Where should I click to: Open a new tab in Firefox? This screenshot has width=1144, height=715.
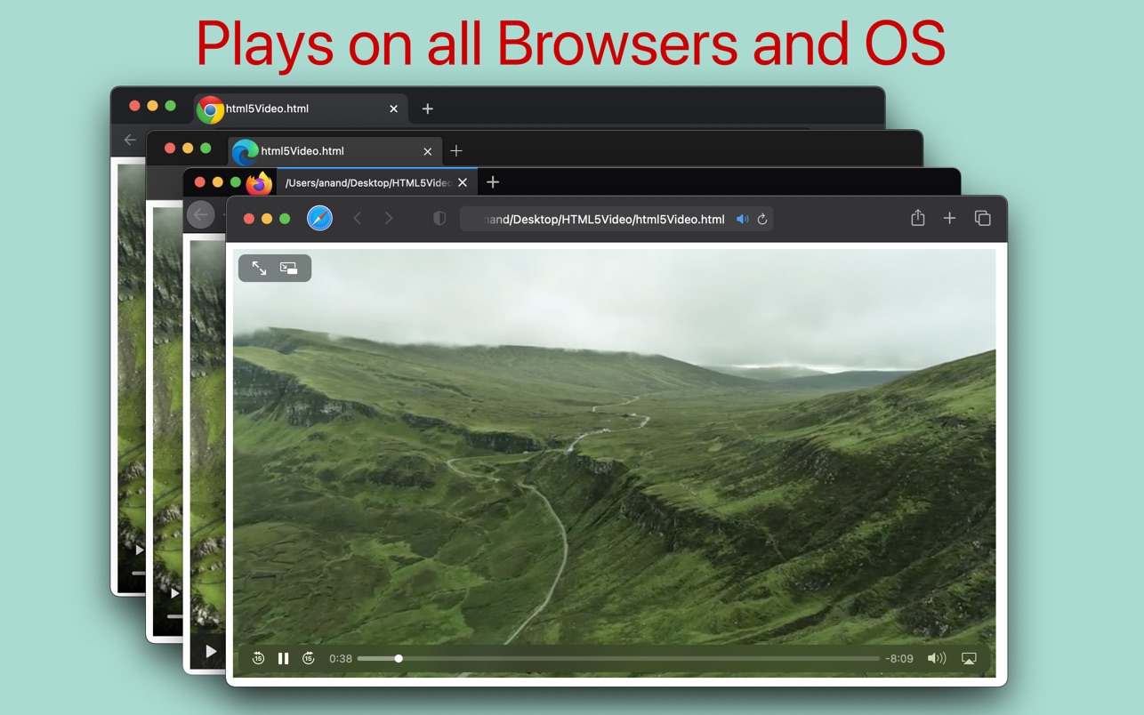point(493,182)
